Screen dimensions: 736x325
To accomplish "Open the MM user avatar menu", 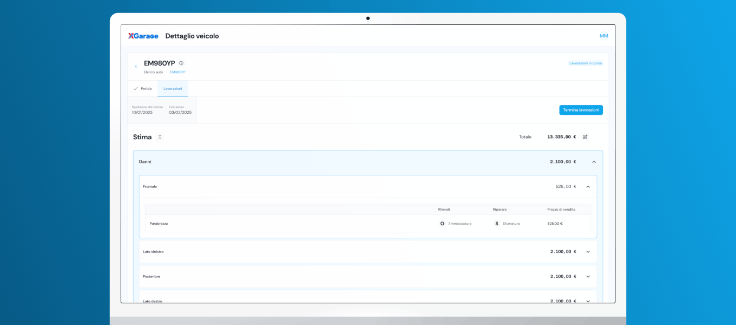I will click(604, 36).
